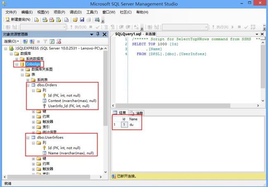
Task: Expand the 系统数据库 folder
Action: tap(16, 59)
